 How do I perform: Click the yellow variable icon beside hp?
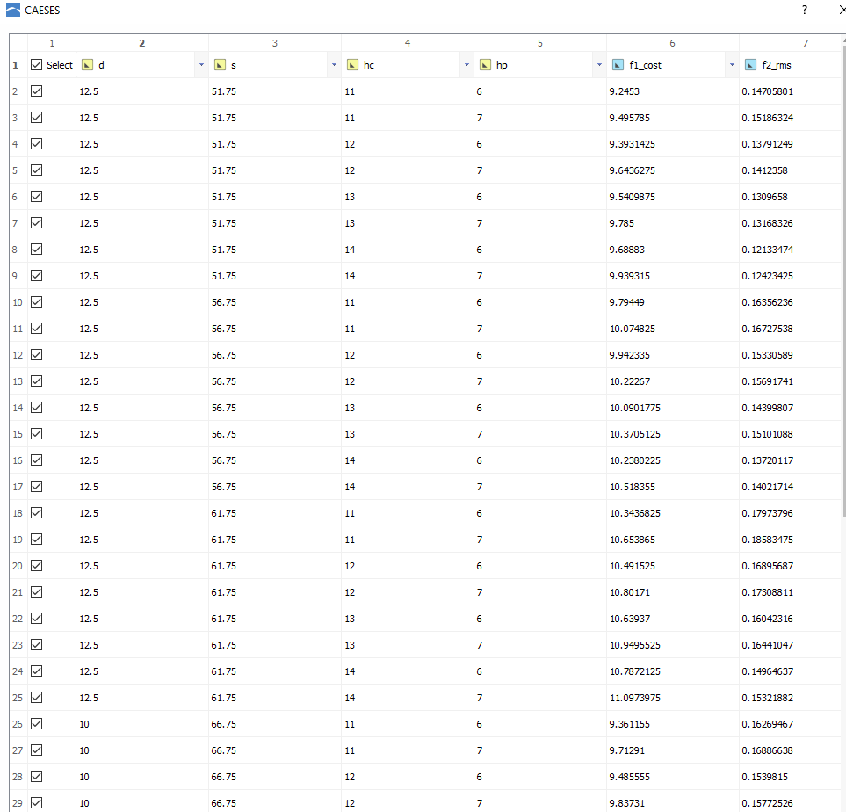tap(485, 65)
